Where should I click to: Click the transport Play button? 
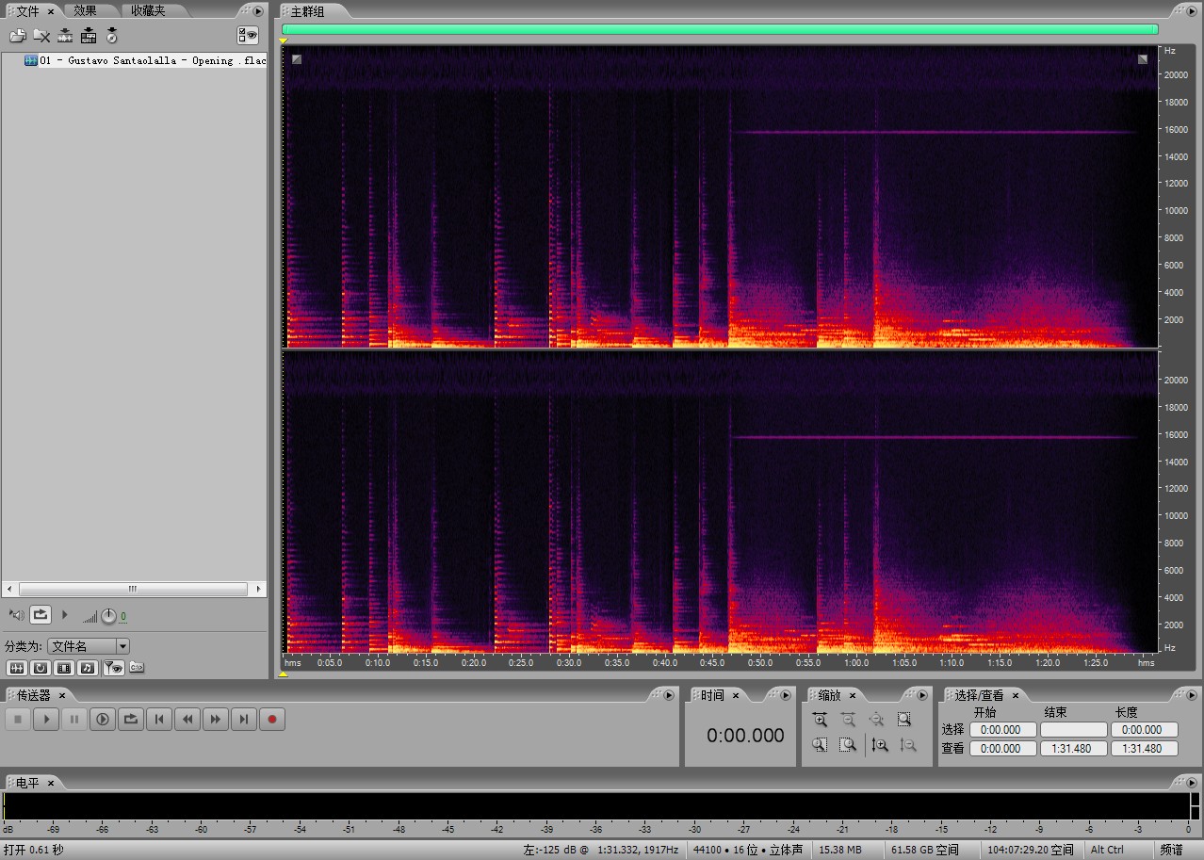coord(46,720)
